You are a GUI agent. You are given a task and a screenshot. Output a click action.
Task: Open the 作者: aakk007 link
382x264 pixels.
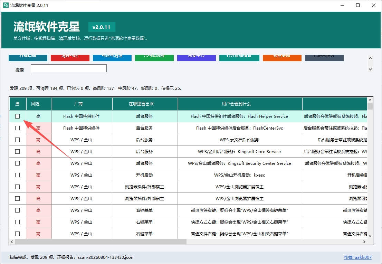point(357,257)
